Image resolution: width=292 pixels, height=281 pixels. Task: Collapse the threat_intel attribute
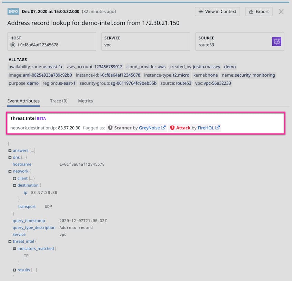point(10,242)
